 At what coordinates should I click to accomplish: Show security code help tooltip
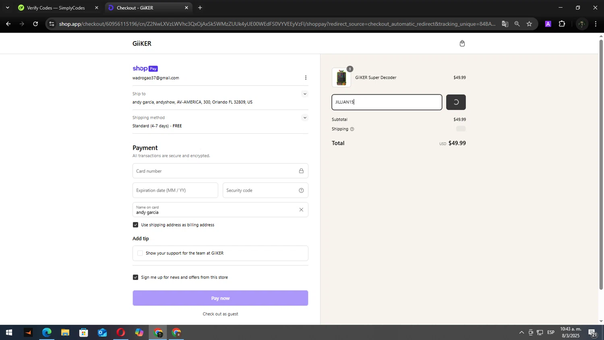[x=301, y=191]
